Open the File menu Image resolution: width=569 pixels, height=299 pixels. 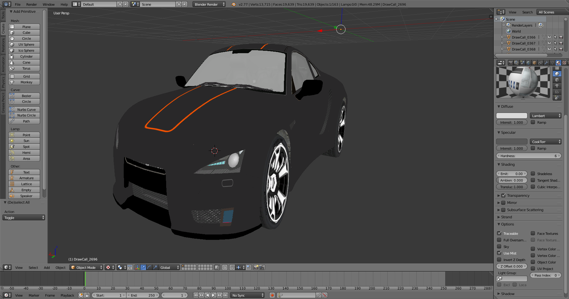[18, 4]
